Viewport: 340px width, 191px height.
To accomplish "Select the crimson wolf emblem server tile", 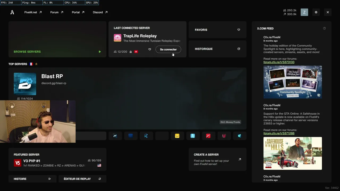I will 224,136.
